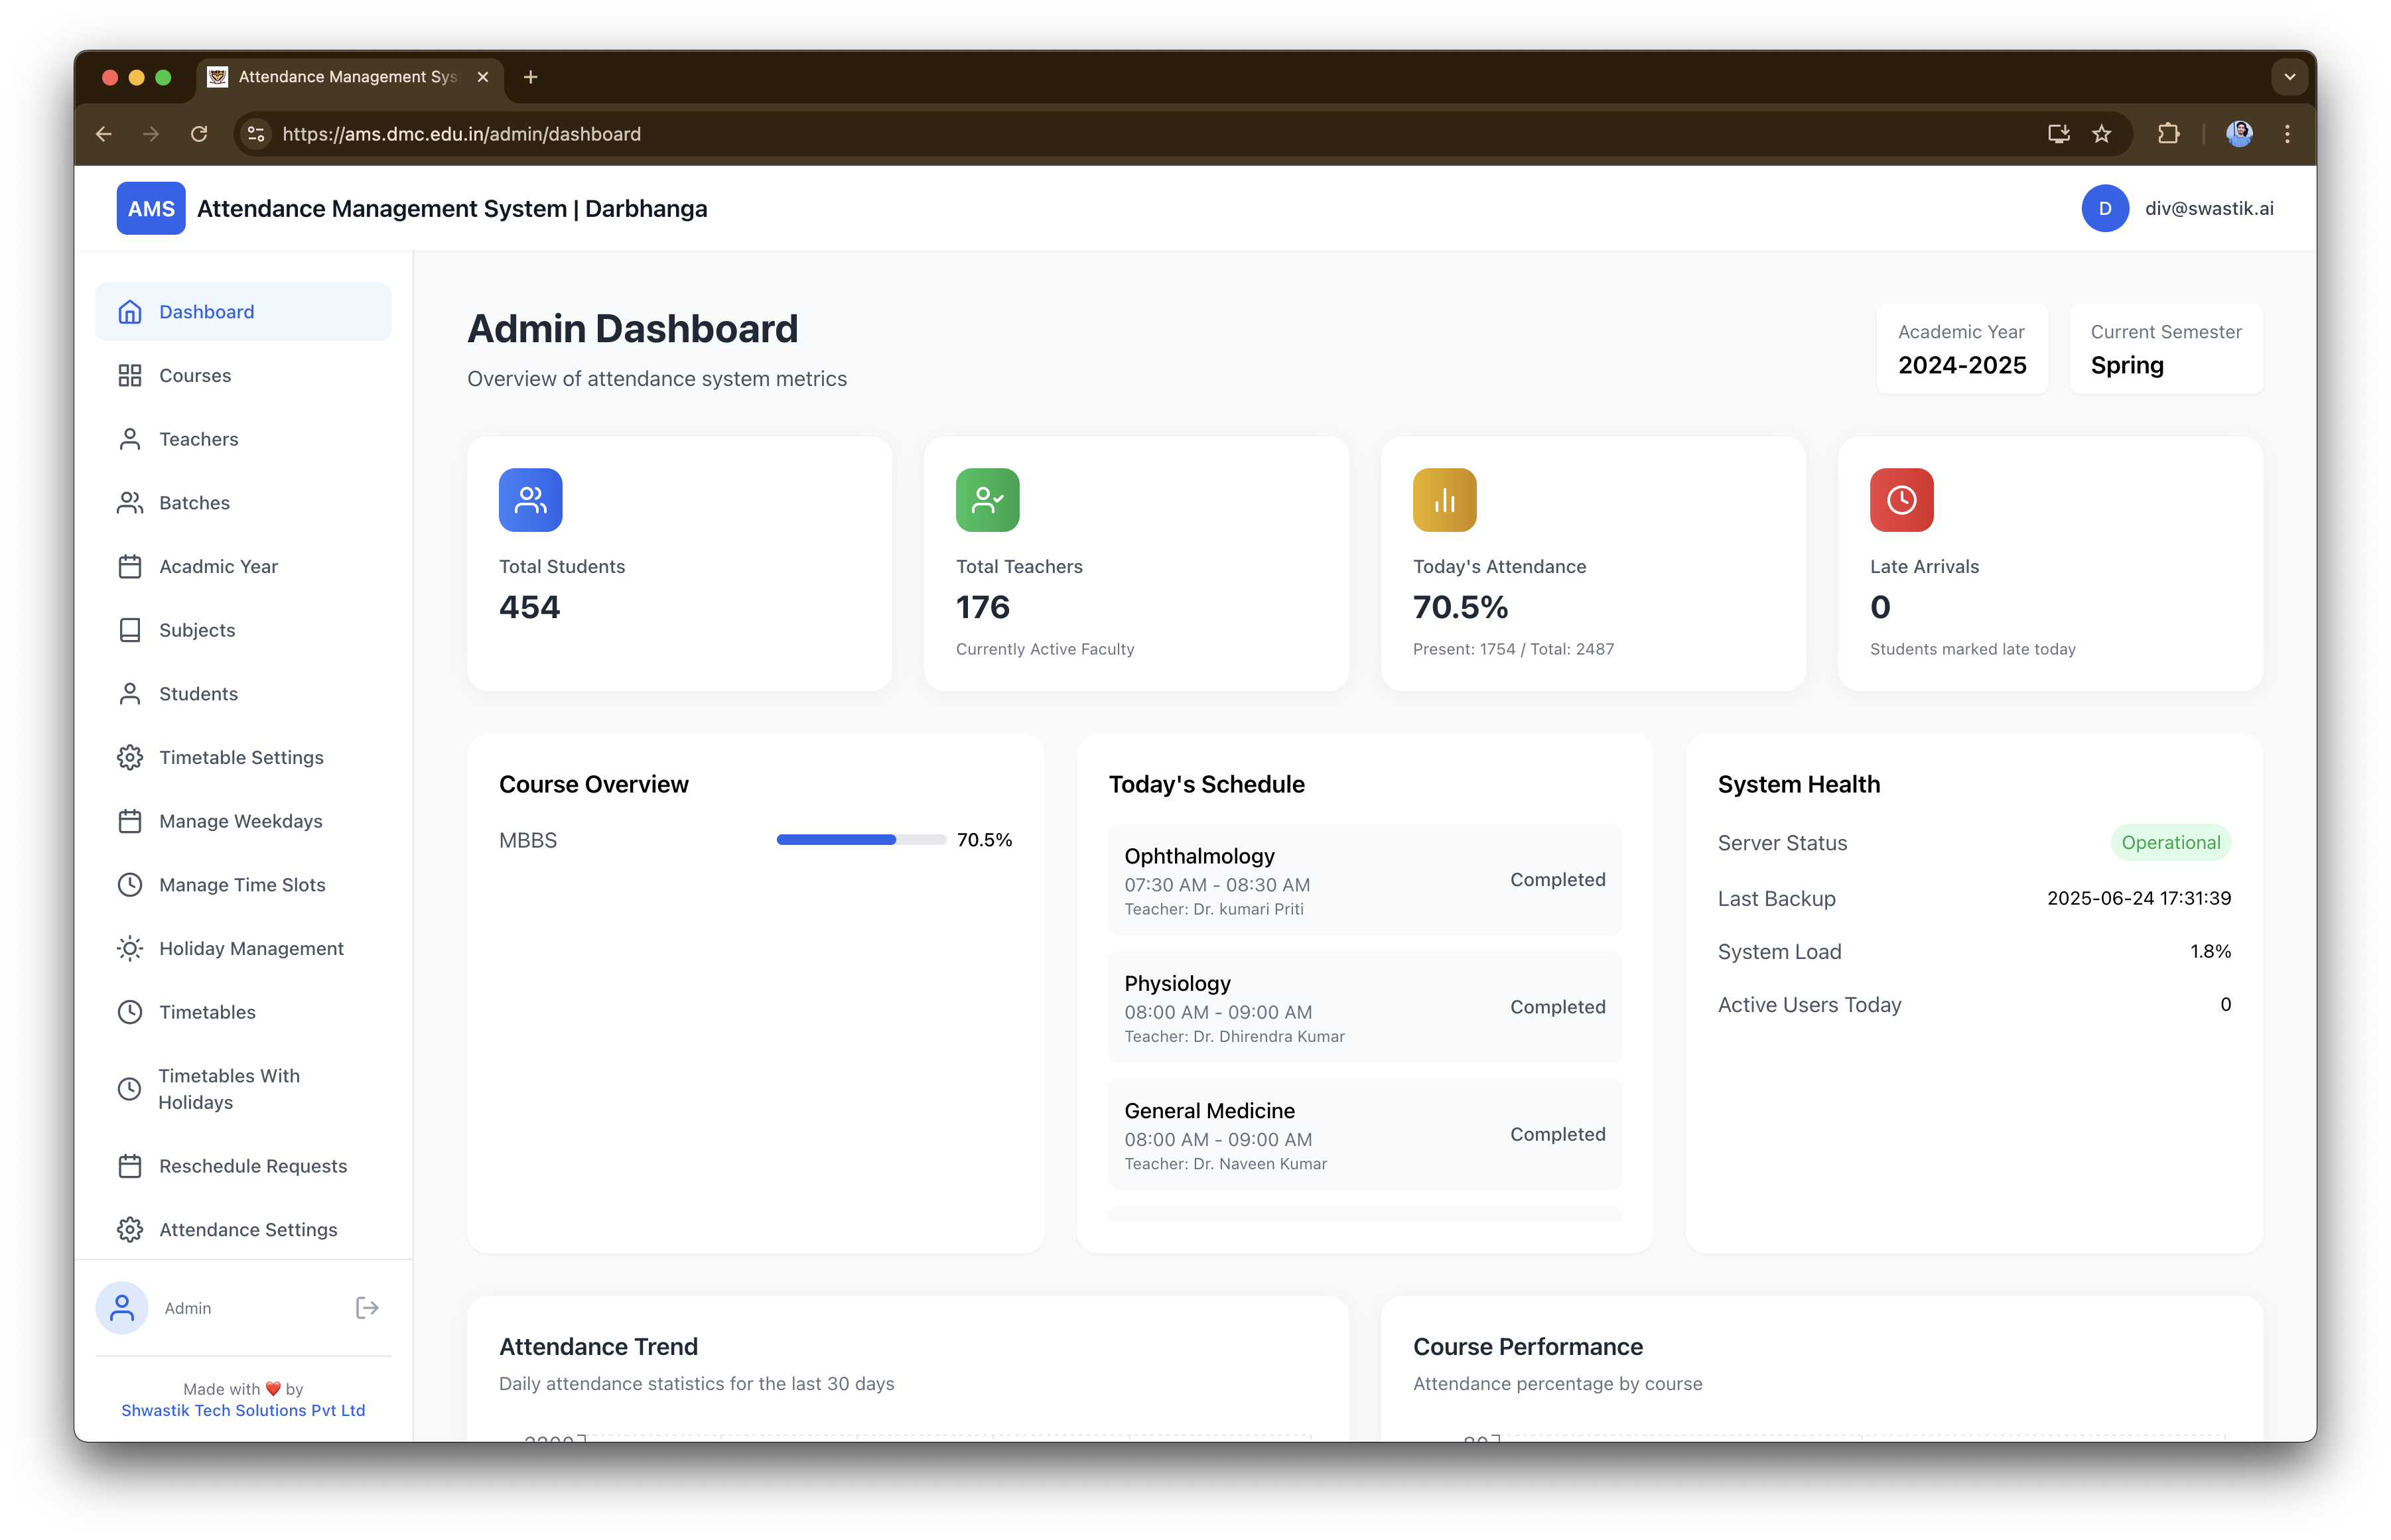
Task: Click the Courses grid icon
Action: [x=130, y=375]
